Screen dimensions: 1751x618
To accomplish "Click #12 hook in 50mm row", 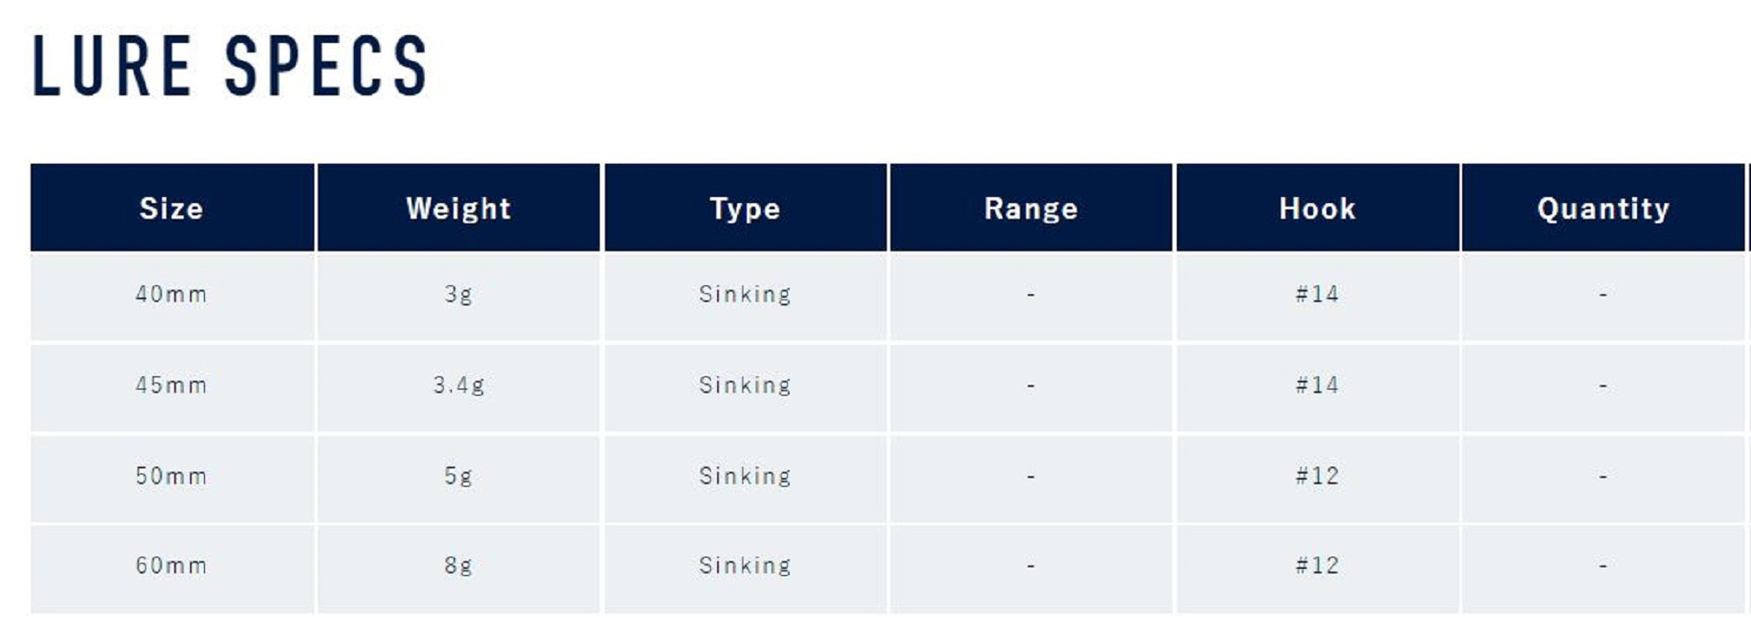I will tap(1317, 476).
